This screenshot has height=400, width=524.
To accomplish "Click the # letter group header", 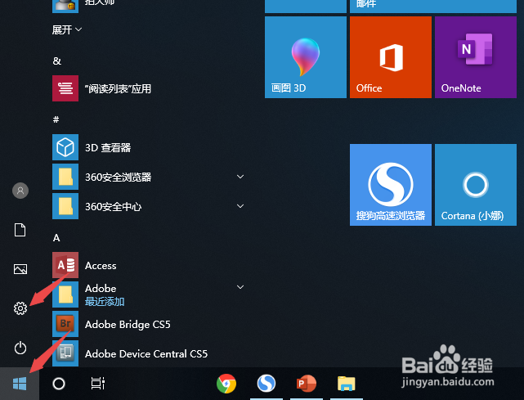I will [56, 119].
